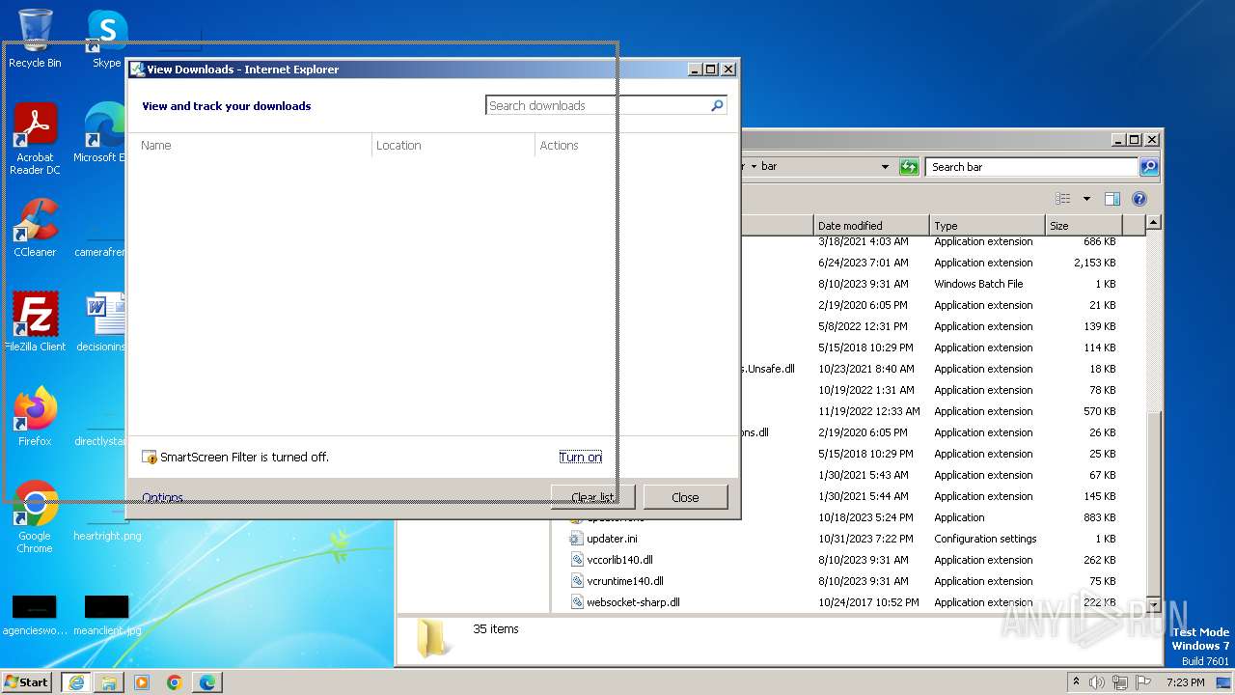Click the Explorer scrollbar up arrow

click(1153, 223)
